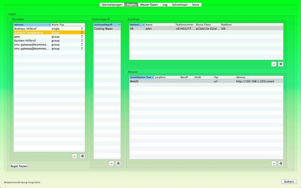The height and width of the screenshot is (188, 301).
Task: Select the Cooling Water keyword
Action: pyautogui.click(x=107, y=29)
